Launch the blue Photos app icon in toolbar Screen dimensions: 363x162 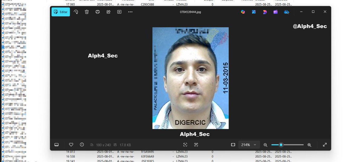tap(253, 12)
